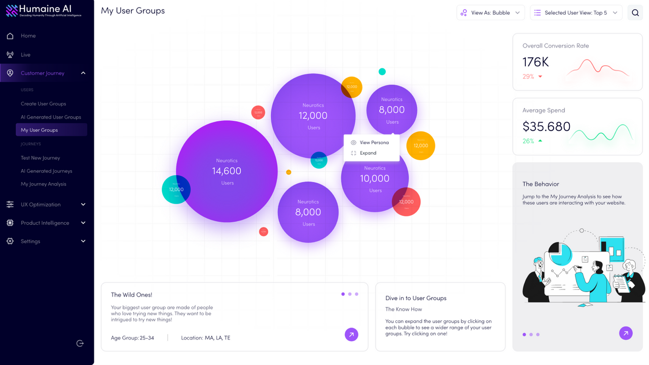Open the View As: Bubble dropdown

490,12
